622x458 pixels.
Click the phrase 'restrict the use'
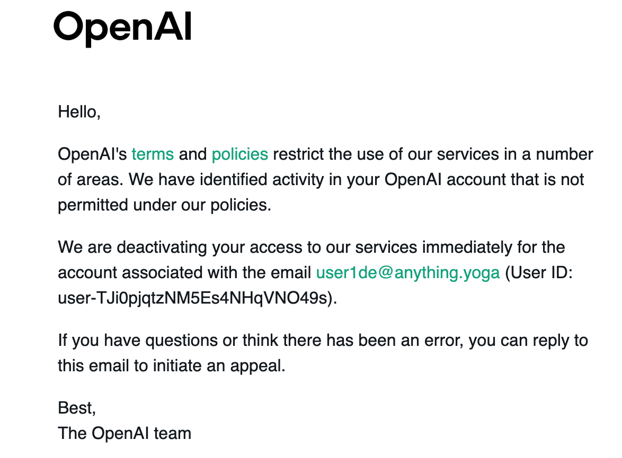click(x=328, y=154)
